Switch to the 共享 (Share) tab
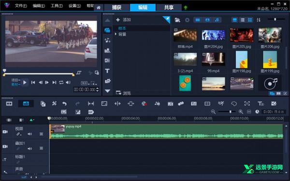This screenshot has width=290, height=181. tap(169, 7)
